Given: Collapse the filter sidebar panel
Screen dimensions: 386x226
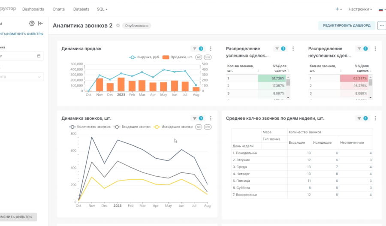Looking at the screenshot, I should [41, 24].
